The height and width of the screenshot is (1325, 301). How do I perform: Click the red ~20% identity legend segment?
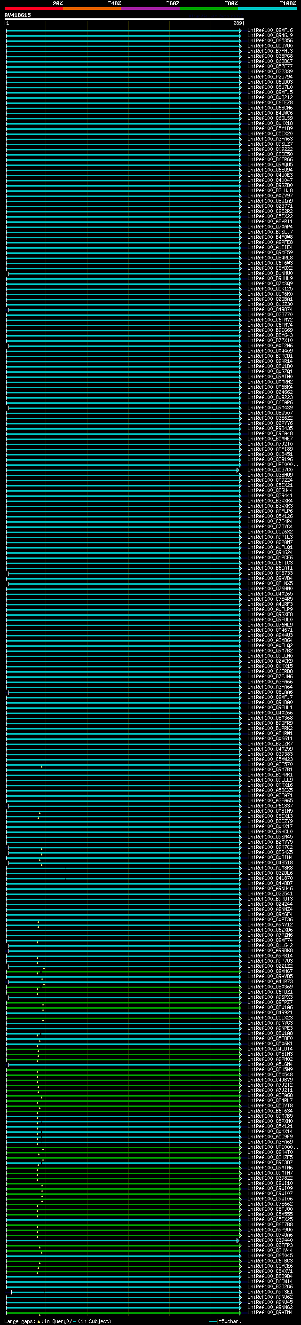point(33,8)
